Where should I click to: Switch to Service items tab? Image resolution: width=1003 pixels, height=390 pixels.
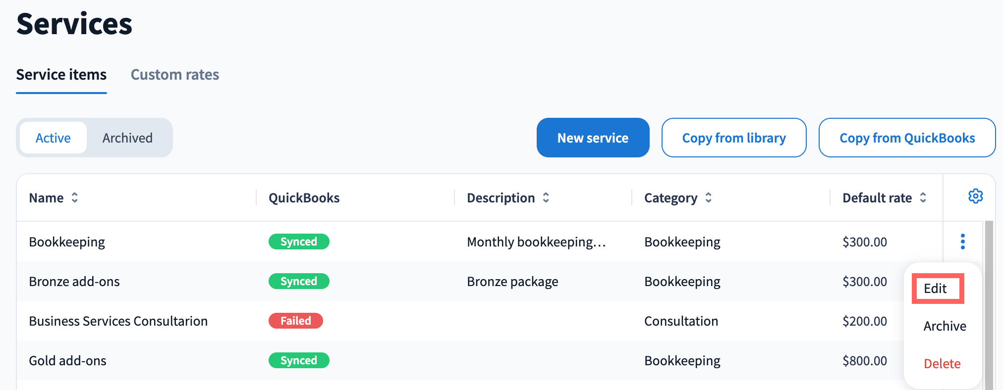[x=61, y=75]
